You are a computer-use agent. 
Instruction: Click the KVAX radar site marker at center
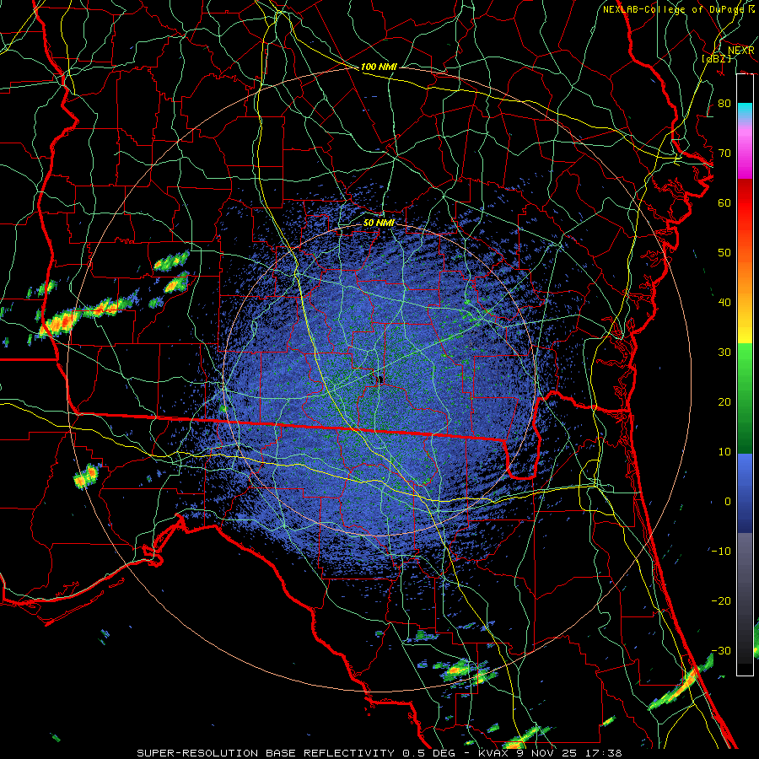pyautogui.click(x=380, y=379)
